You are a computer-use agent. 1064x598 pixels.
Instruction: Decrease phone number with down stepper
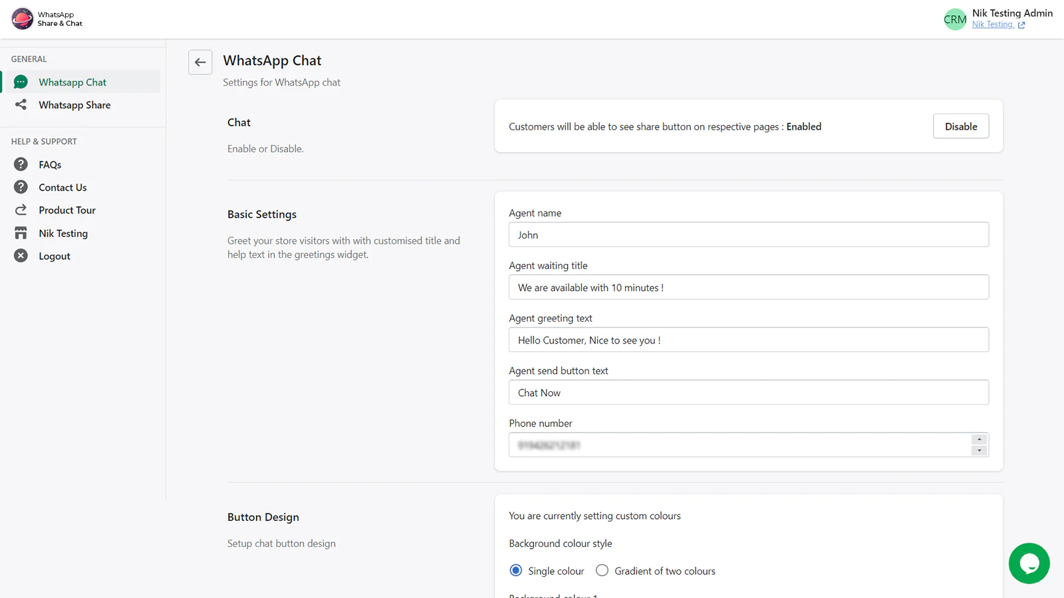(x=979, y=450)
